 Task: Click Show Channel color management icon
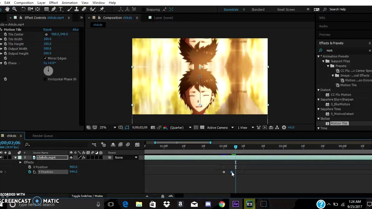165,127
